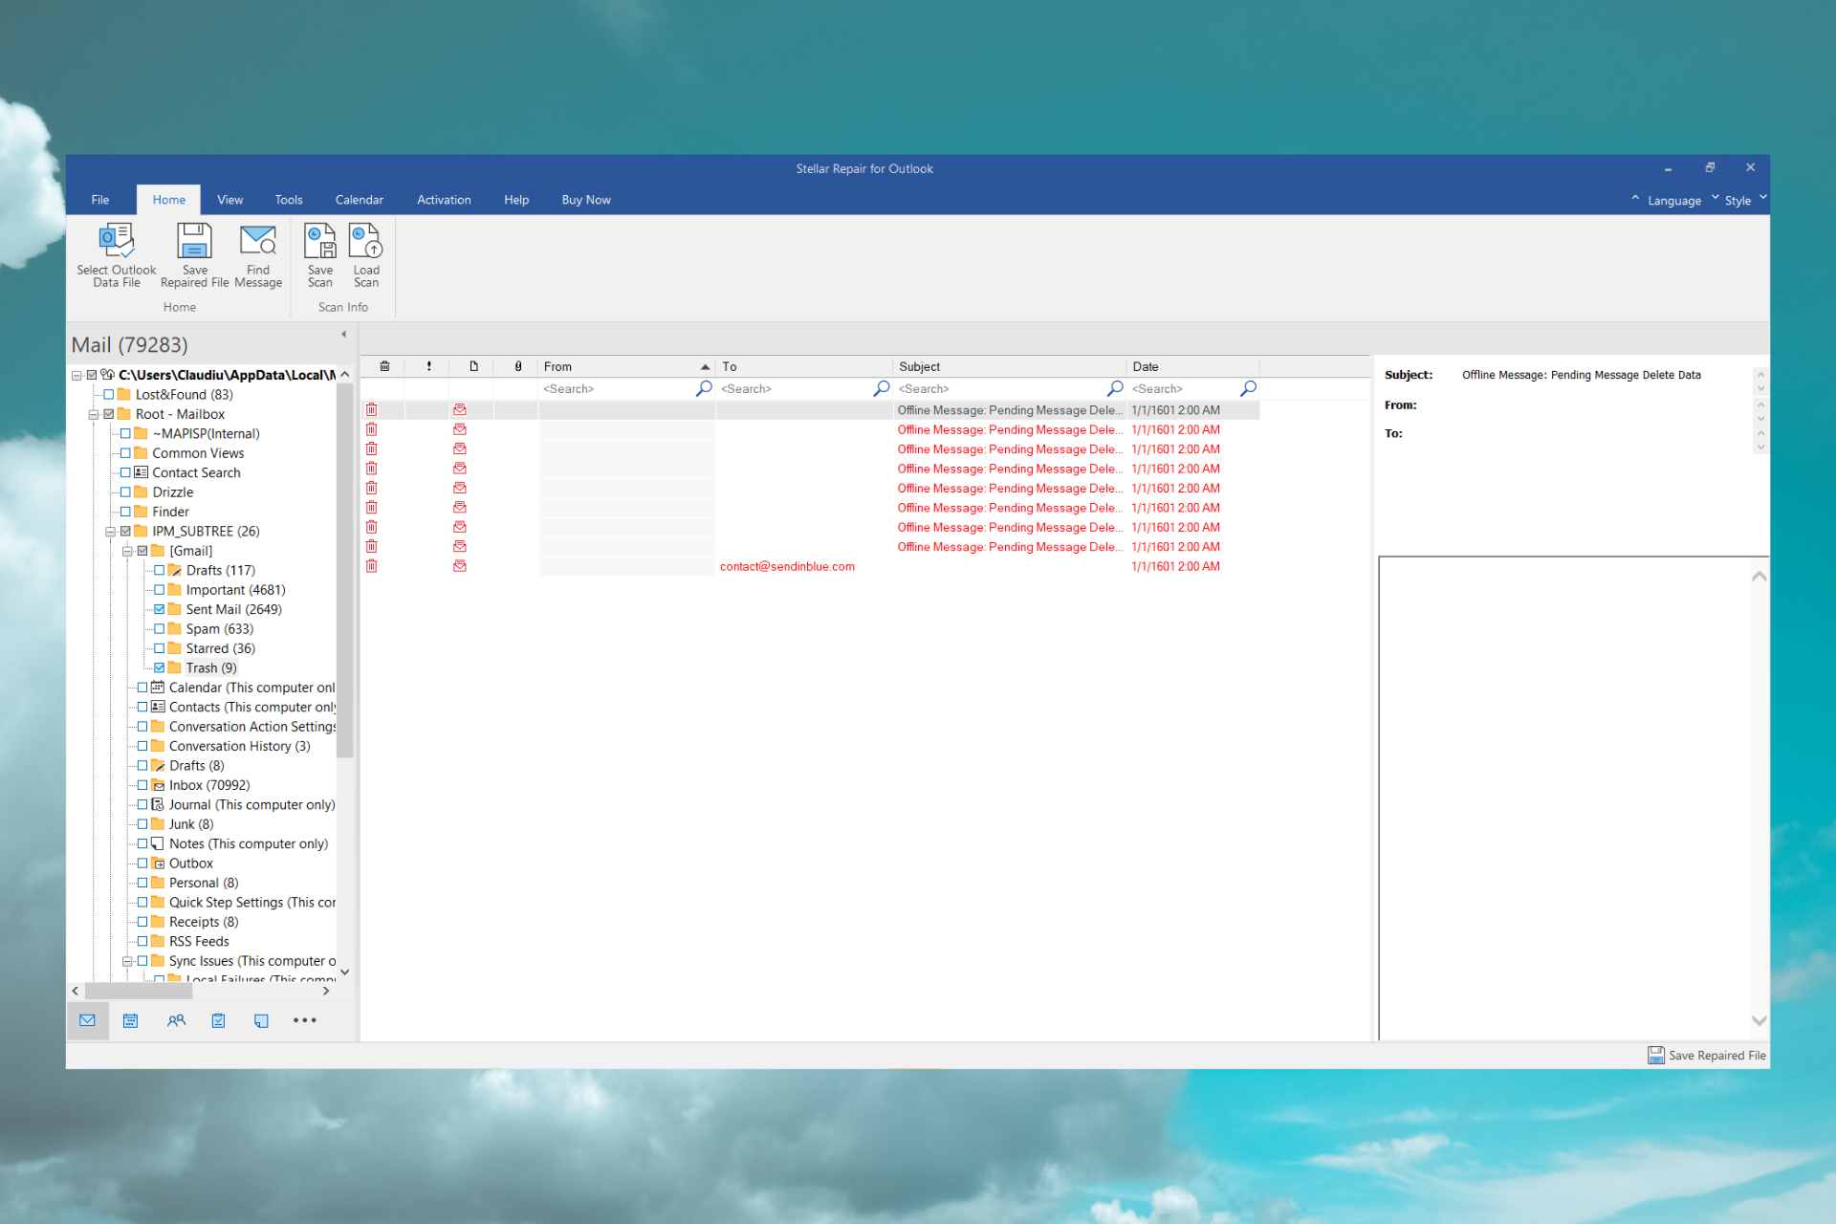Screen dimensions: 1836x1224
Task: Collapse the Mail folder pane arrow
Action: click(x=343, y=334)
